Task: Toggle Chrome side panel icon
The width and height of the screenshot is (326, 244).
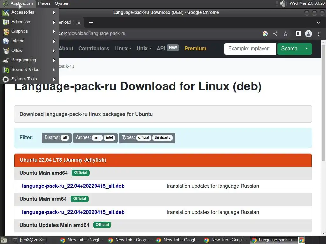Action: pos(298,34)
